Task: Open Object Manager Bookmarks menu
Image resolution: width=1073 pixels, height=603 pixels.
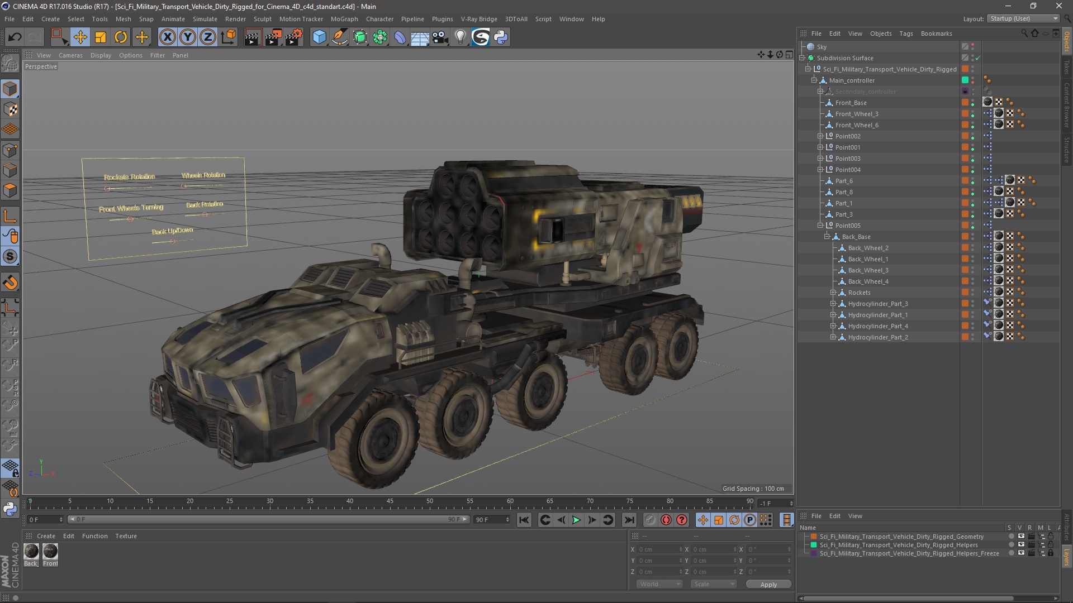Action: coord(936,33)
